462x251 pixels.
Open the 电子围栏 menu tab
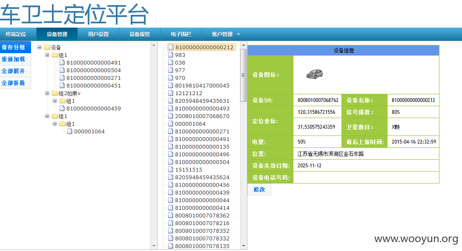click(181, 34)
